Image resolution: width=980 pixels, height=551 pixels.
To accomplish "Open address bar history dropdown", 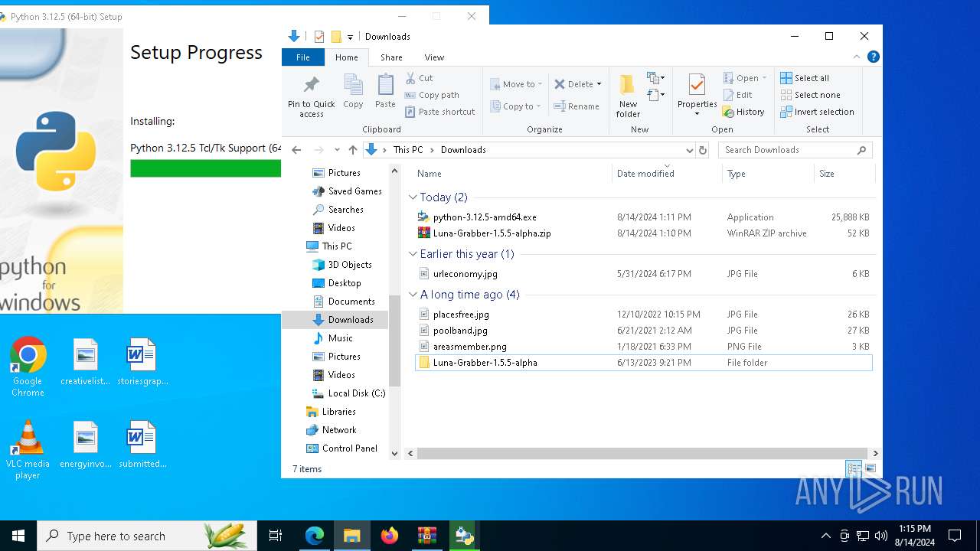I will (689, 150).
